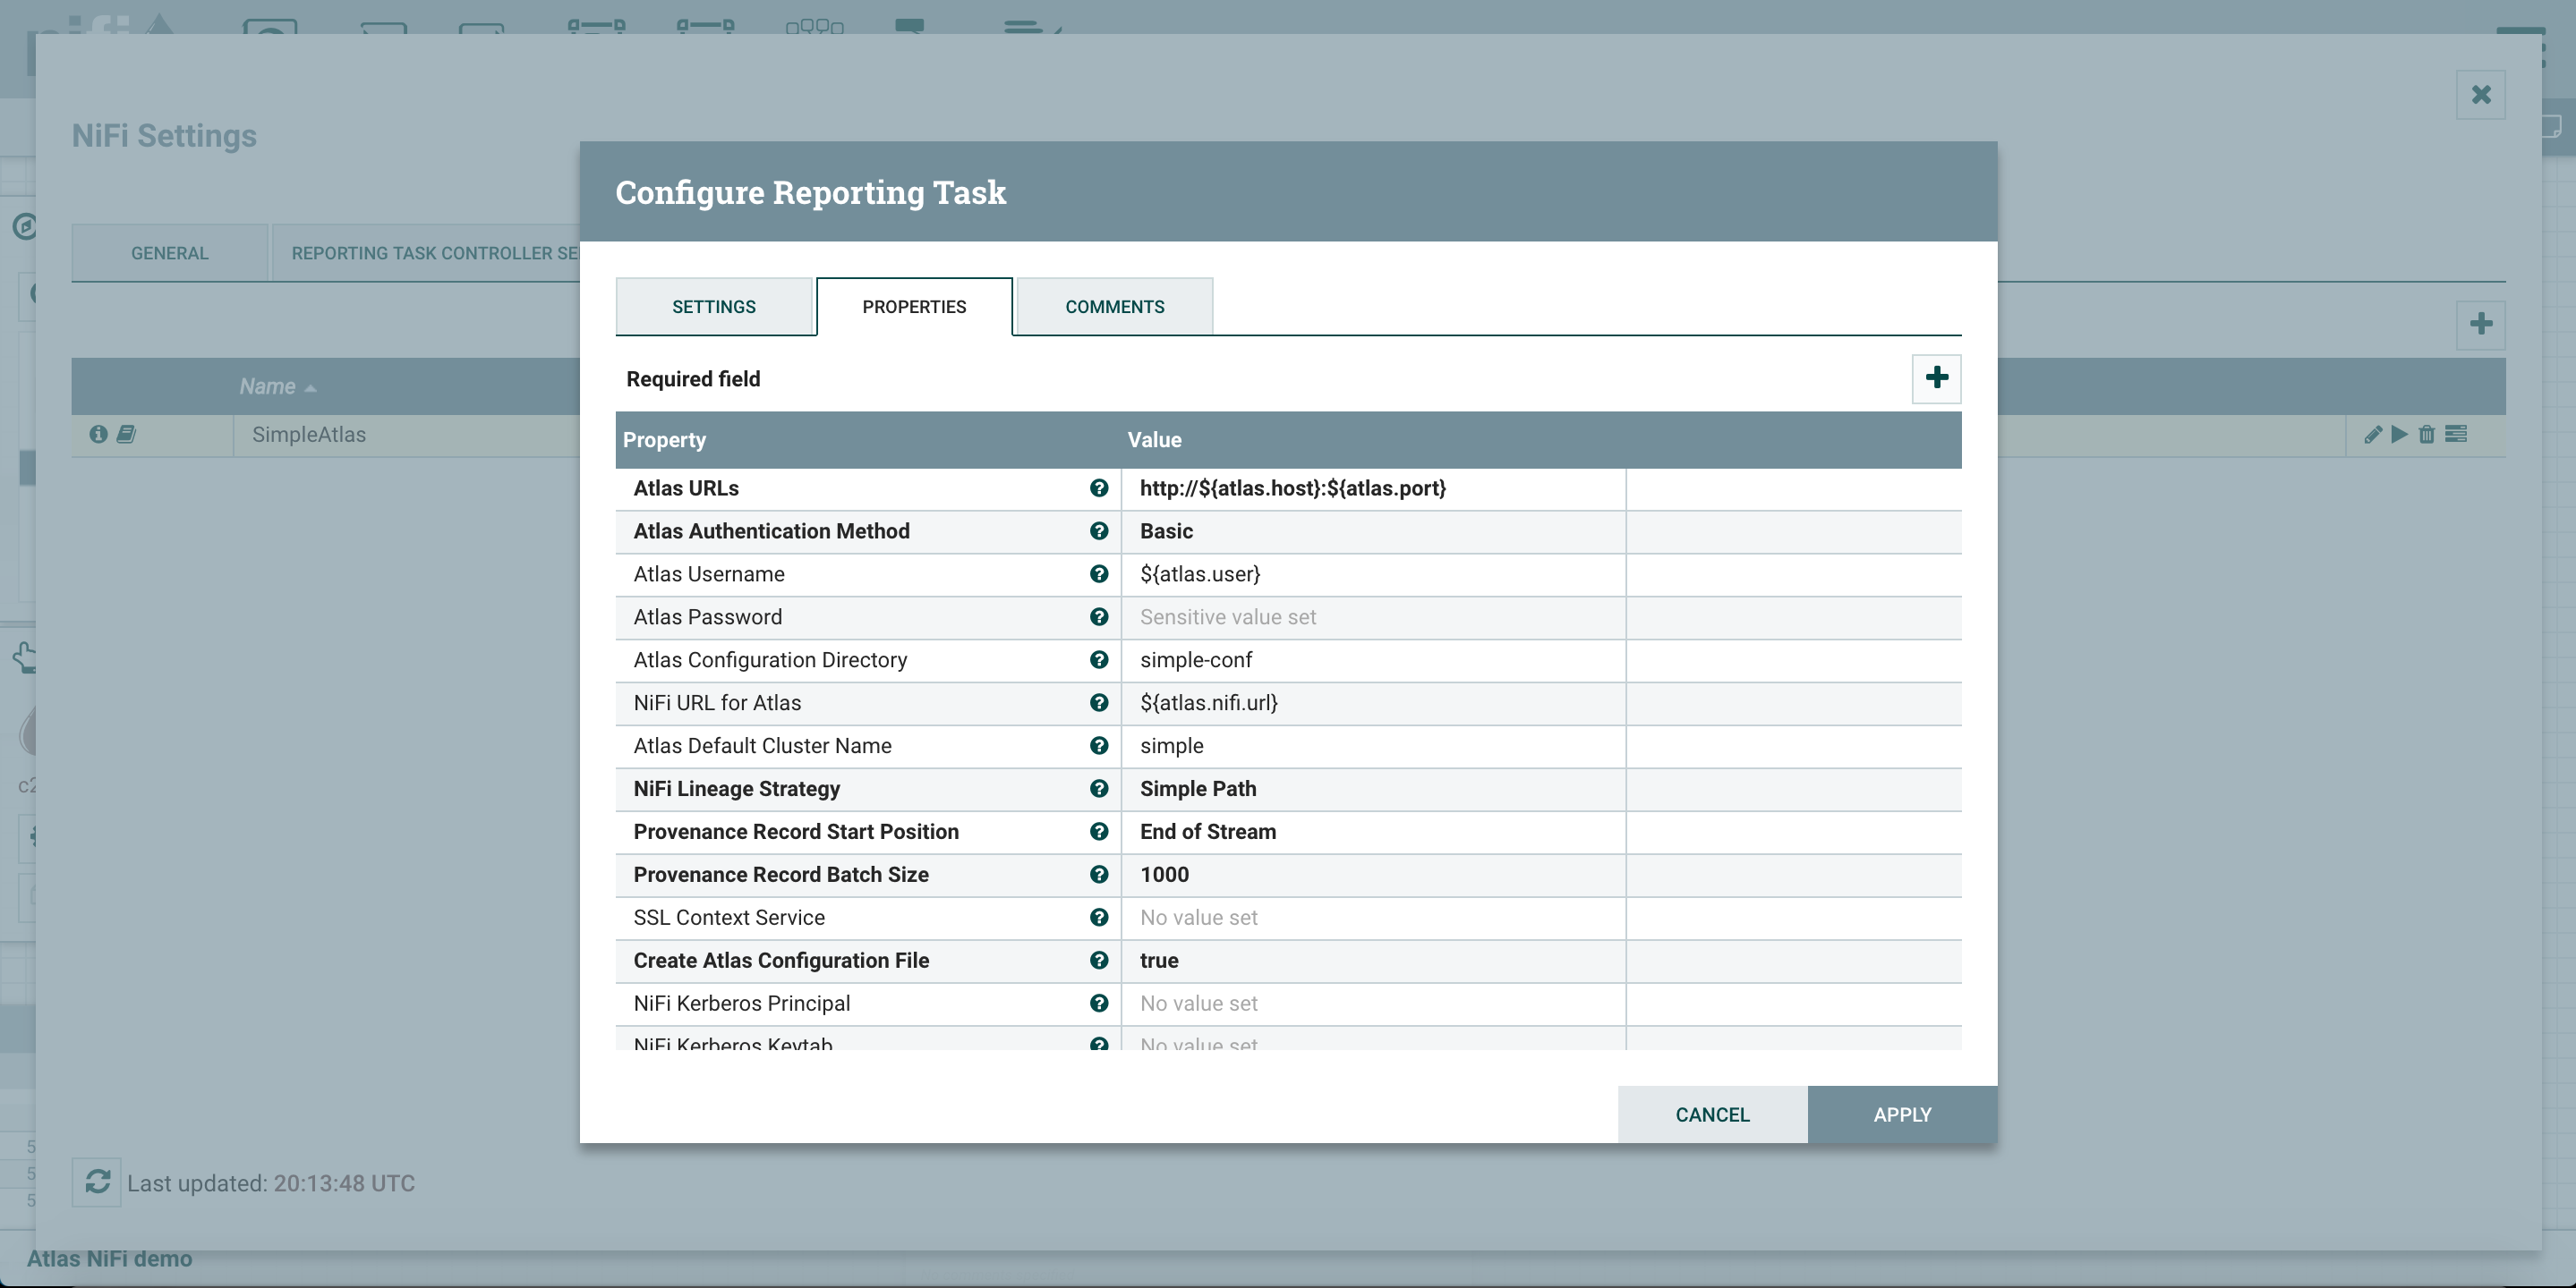Image resolution: width=2576 pixels, height=1288 pixels.
Task: Click help icon for Atlas Password
Action: [x=1098, y=616]
